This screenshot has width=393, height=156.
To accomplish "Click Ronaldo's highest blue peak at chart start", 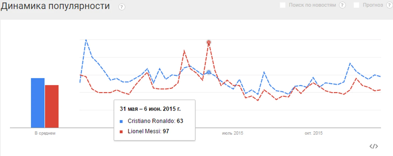I will (x=86, y=40).
